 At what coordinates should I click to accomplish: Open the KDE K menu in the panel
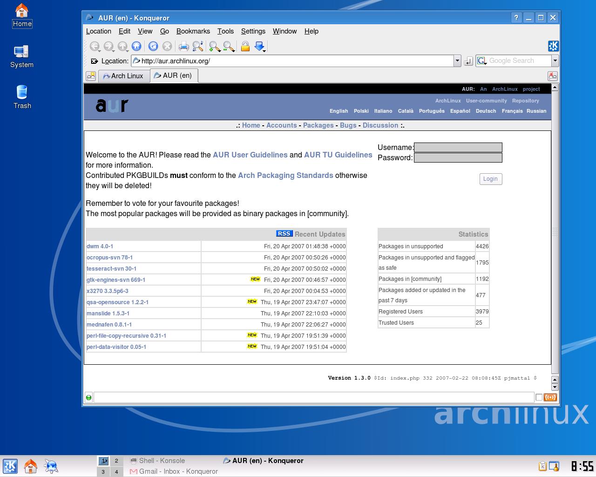pos(10,466)
